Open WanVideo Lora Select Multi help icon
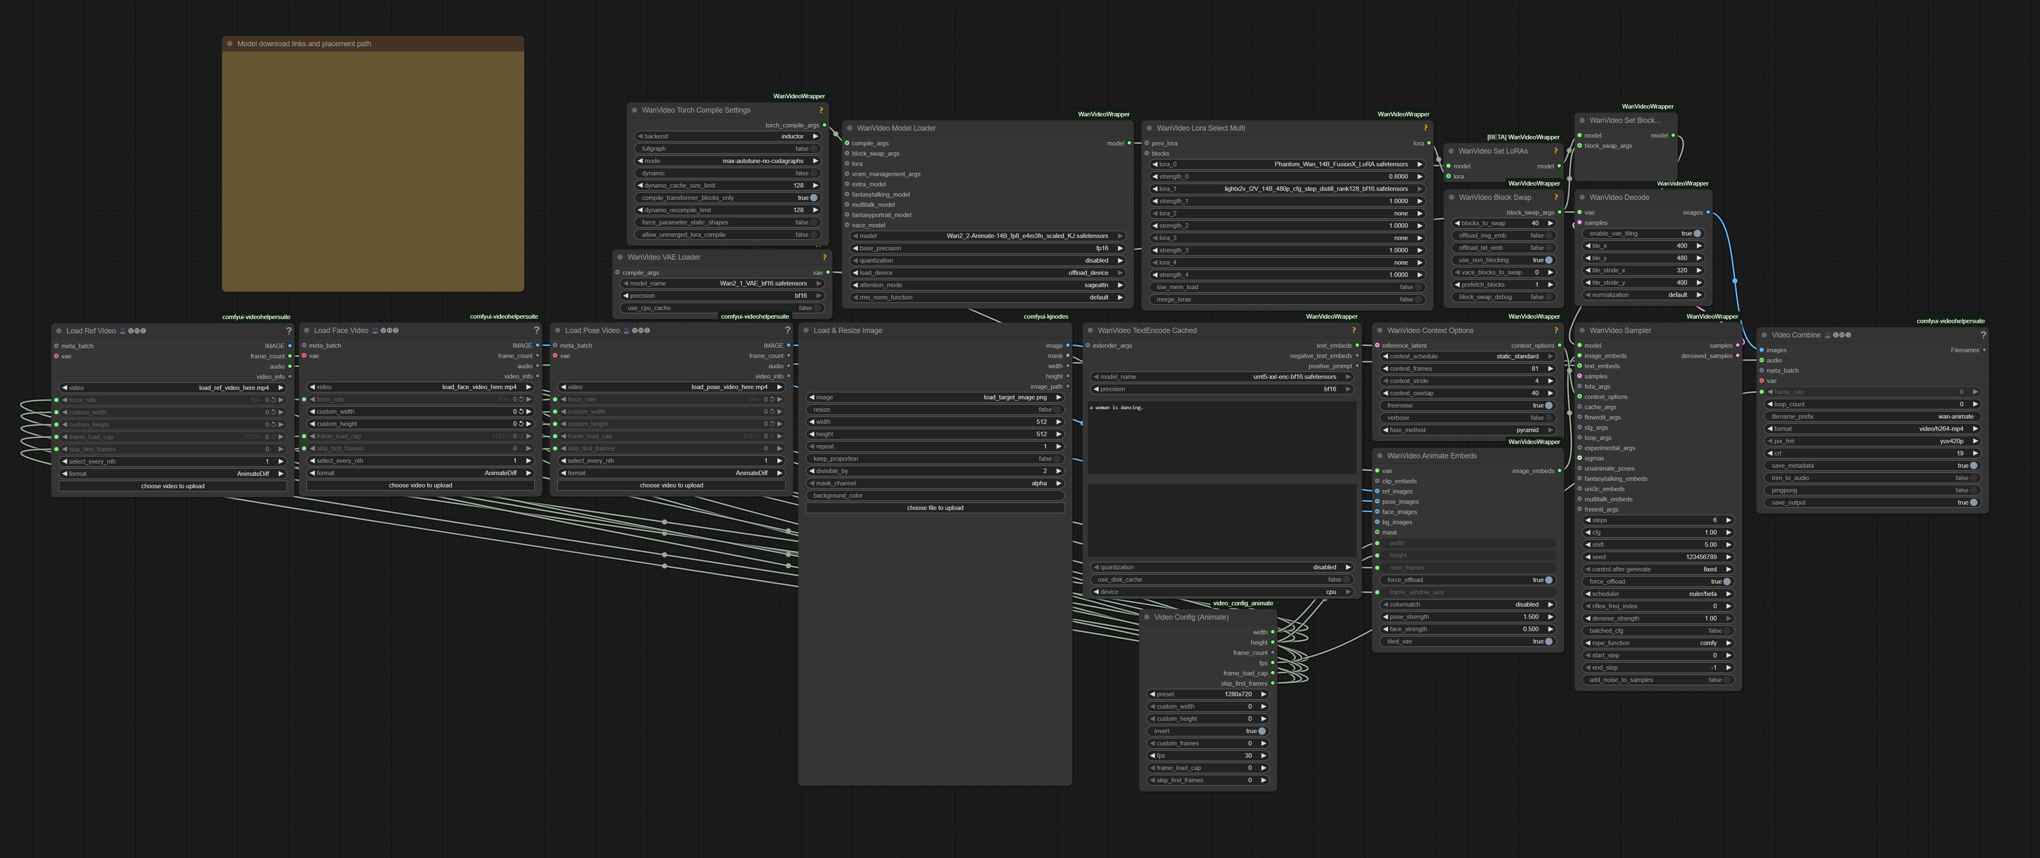 tap(1425, 128)
